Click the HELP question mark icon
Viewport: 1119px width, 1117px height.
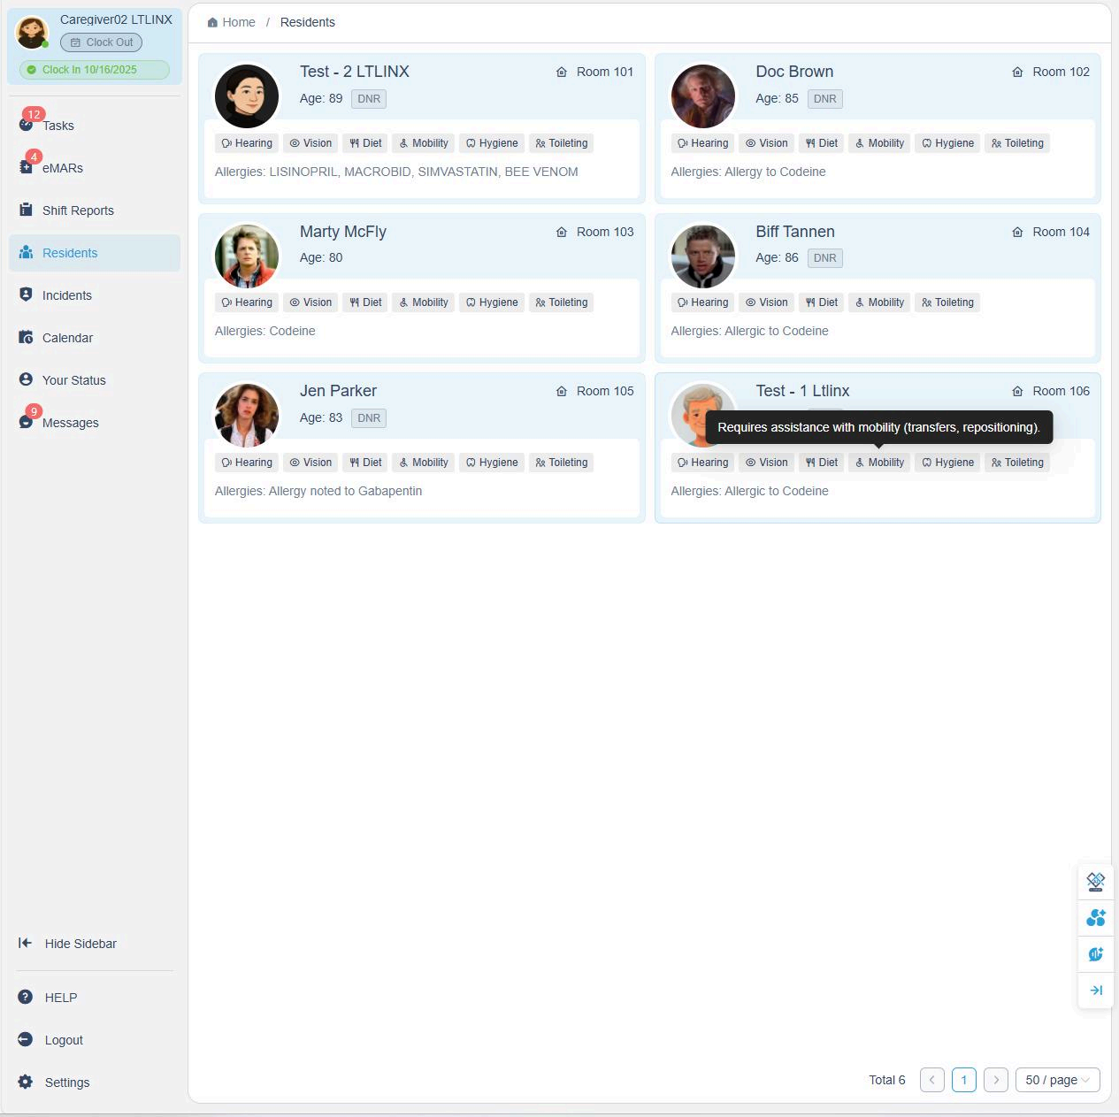26,997
